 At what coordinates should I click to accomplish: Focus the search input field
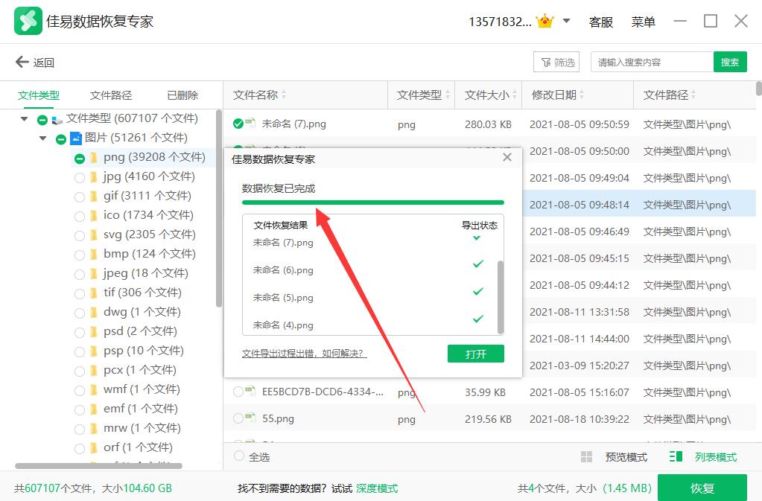[653, 62]
